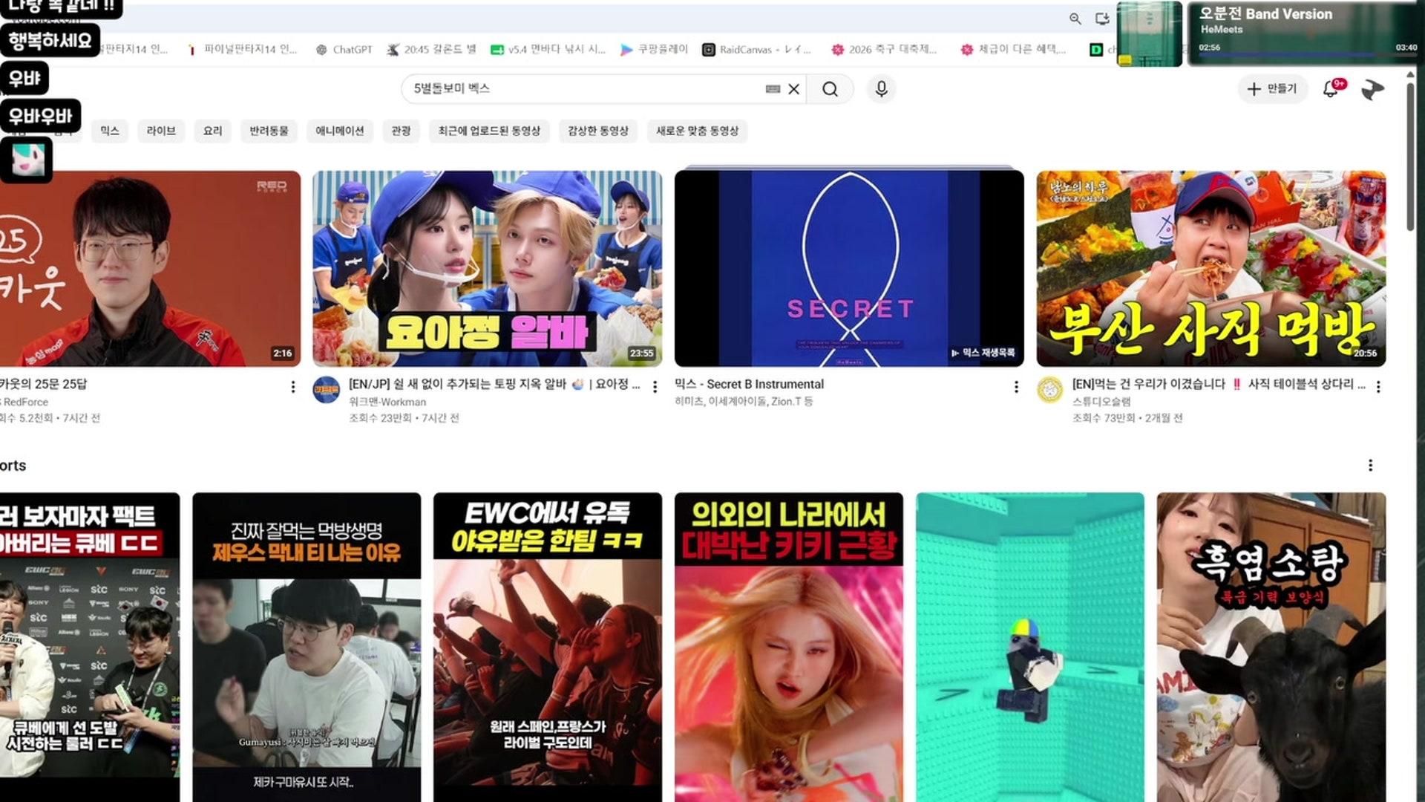Open more options for Secret B Instrumental mix

click(x=1016, y=387)
